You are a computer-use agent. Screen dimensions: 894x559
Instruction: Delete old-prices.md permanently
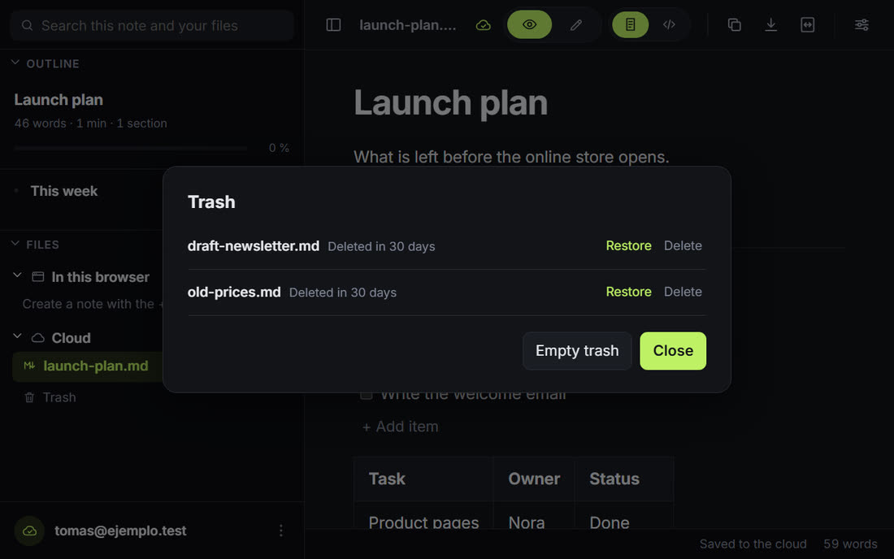683,292
